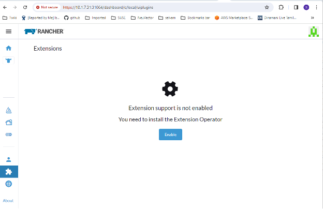The height and width of the screenshot is (209, 323).
Task: Expand the hidden bookmarks overflow chevron
Action: (312, 17)
